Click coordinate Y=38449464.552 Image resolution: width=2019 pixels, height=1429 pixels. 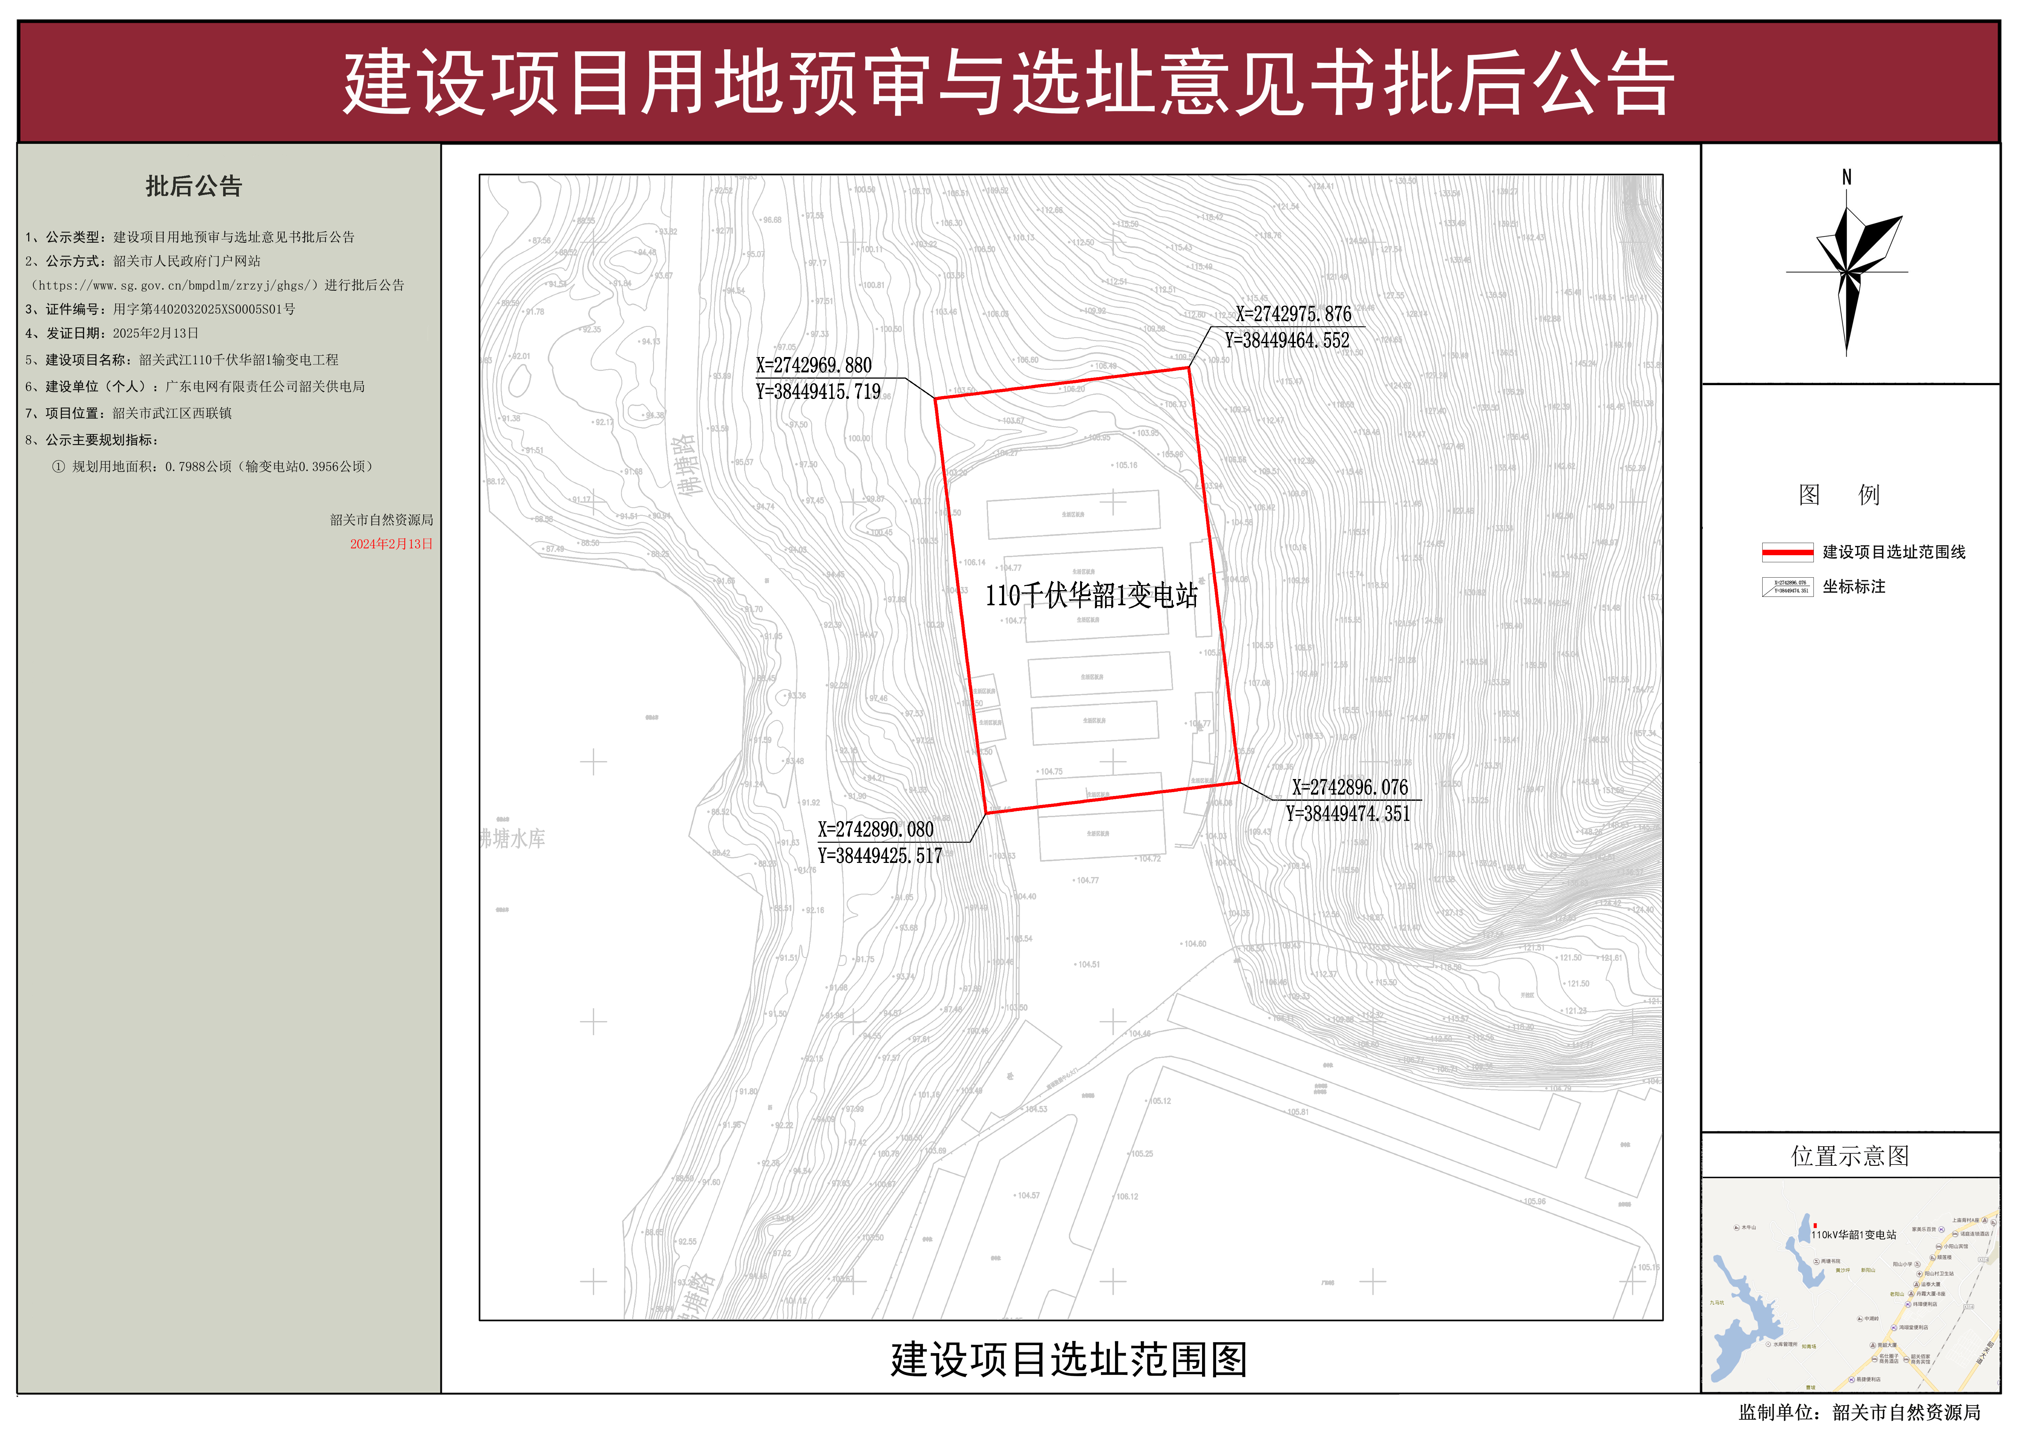pos(1287,341)
